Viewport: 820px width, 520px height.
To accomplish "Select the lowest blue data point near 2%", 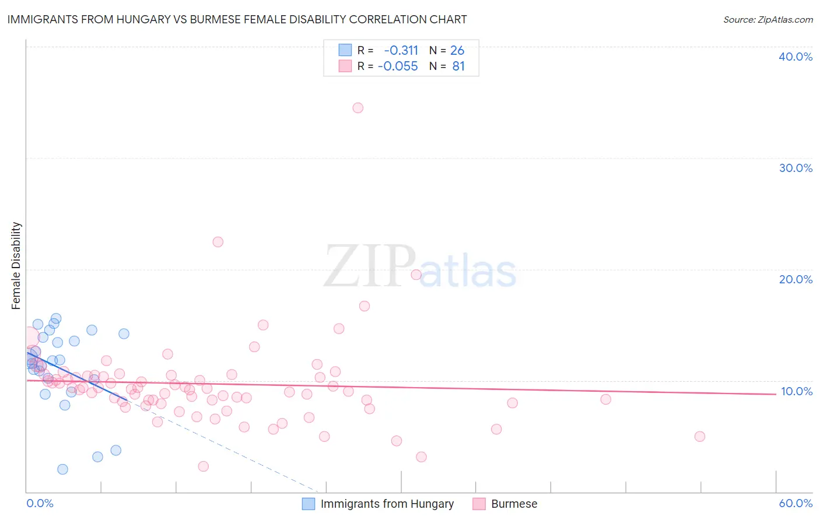I will [62, 469].
